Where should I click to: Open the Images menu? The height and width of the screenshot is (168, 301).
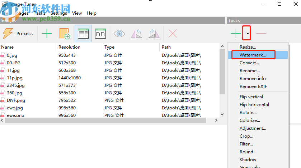[21, 13]
